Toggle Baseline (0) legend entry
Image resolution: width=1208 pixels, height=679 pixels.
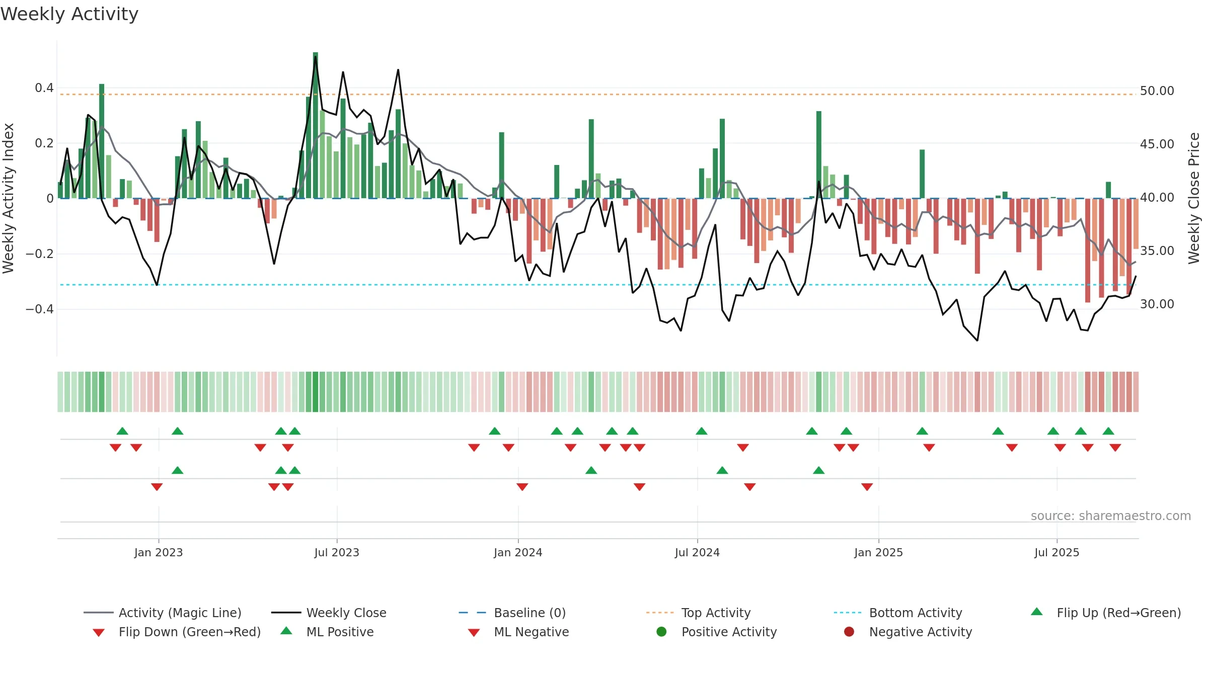click(x=512, y=613)
